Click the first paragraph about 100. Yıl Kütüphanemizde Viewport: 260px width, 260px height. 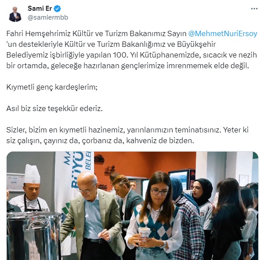[132, 50]
